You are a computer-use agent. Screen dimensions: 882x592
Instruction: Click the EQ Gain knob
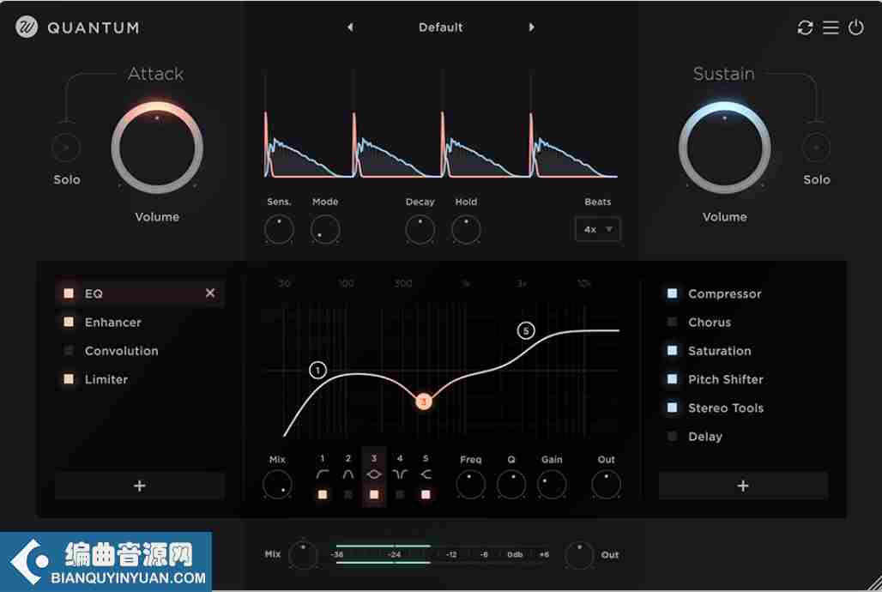click(552, 485)
